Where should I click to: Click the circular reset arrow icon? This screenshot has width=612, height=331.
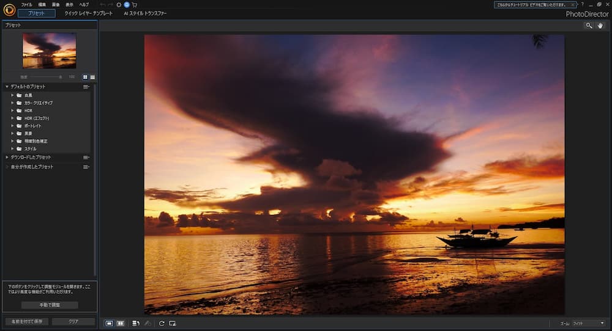tap(162, 323)
